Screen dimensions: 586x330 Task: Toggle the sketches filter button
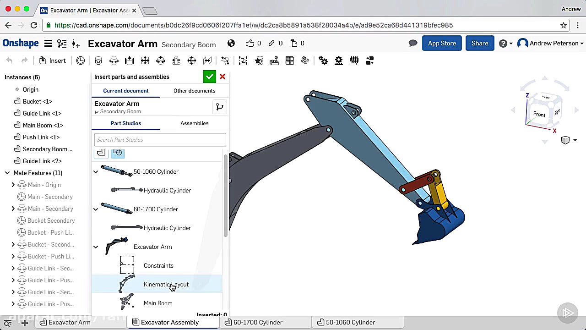(x=118, y=153)
